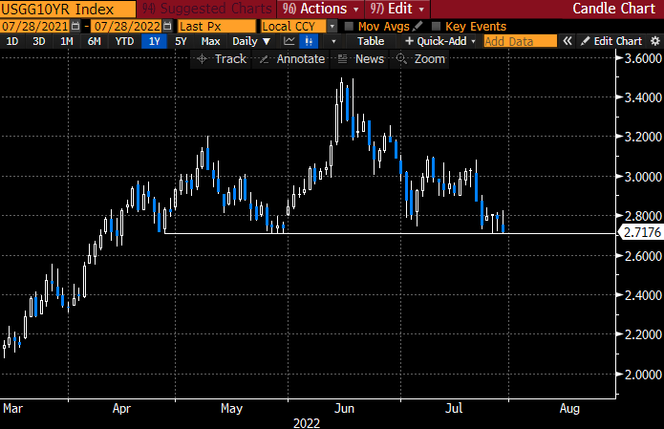The image size is (664, 429).
Task: Click the Local CCY currency field
Action: (293, 26)
